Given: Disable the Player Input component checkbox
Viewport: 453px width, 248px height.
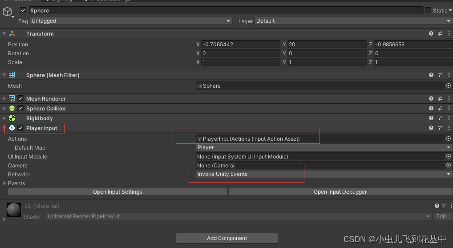Looking at the screenshot, I should [x=20, y=128].
